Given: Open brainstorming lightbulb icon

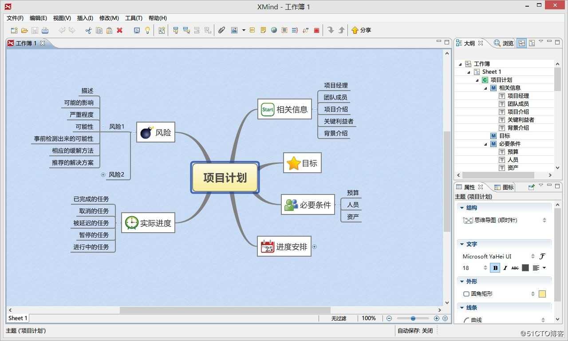Looking at the screenshot, I should click(x=148, y=30).
